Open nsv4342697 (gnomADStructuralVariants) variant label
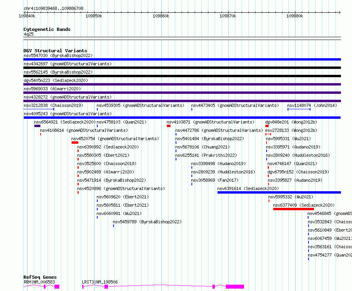This screenshot has width=352, height=291. 68,64
